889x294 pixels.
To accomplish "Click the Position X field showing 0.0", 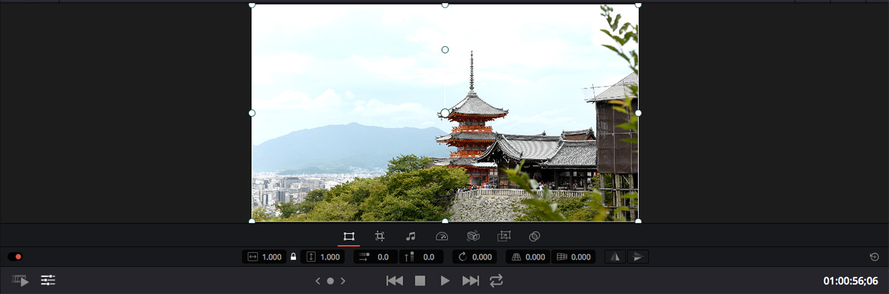I will pyautogui.click(x=375, y=257).
